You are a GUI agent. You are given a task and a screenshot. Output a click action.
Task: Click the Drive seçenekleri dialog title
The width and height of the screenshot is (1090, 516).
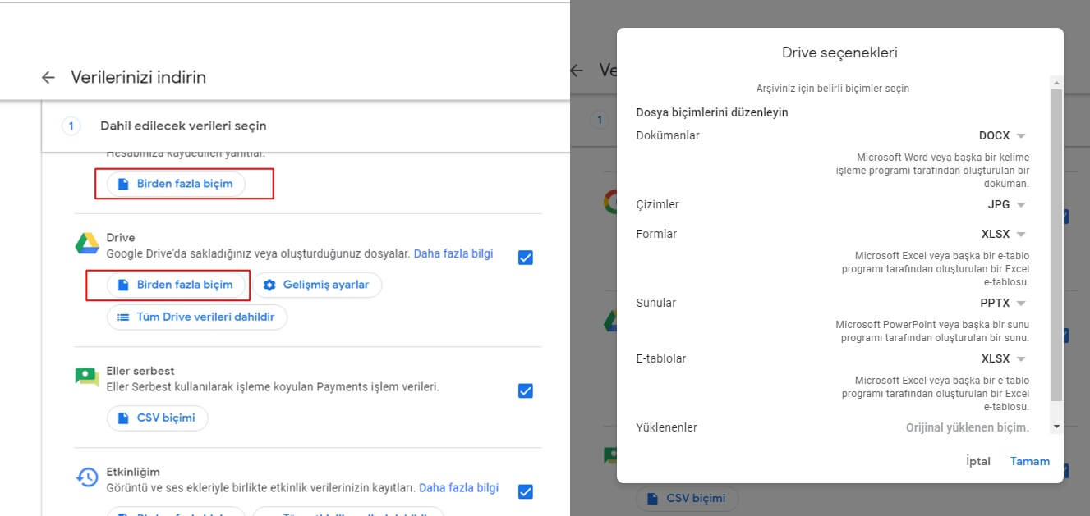(x=839, y=53)
